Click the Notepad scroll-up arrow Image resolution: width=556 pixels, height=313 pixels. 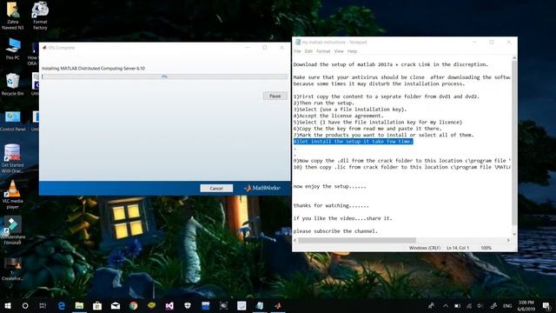tap(514, 58)
